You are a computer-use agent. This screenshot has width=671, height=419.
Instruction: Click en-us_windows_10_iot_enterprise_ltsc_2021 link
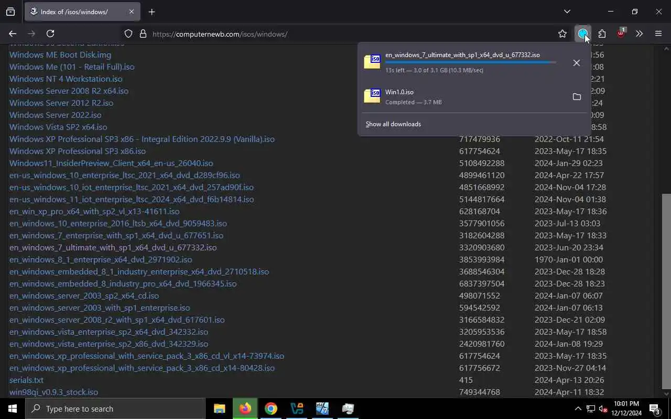click(x=132, y=187)
